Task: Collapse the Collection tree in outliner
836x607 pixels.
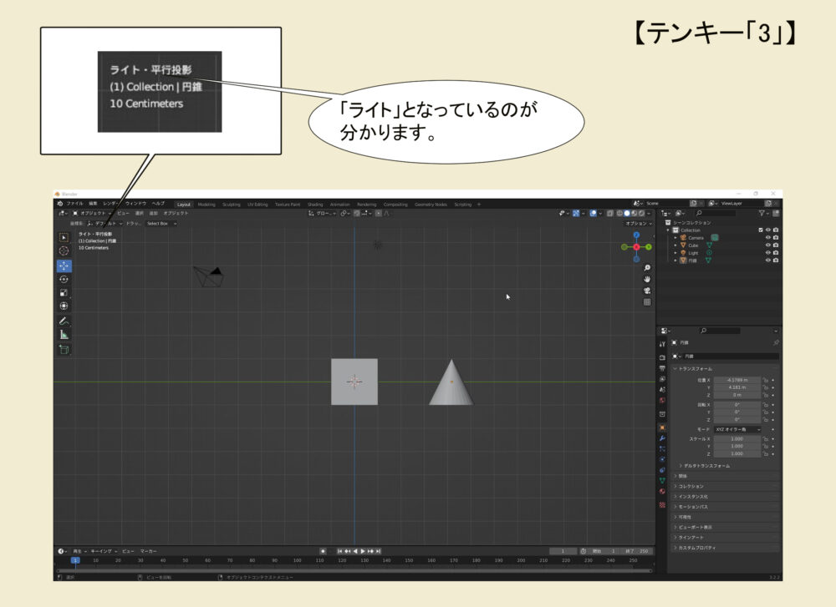Action: click(668, 230)
